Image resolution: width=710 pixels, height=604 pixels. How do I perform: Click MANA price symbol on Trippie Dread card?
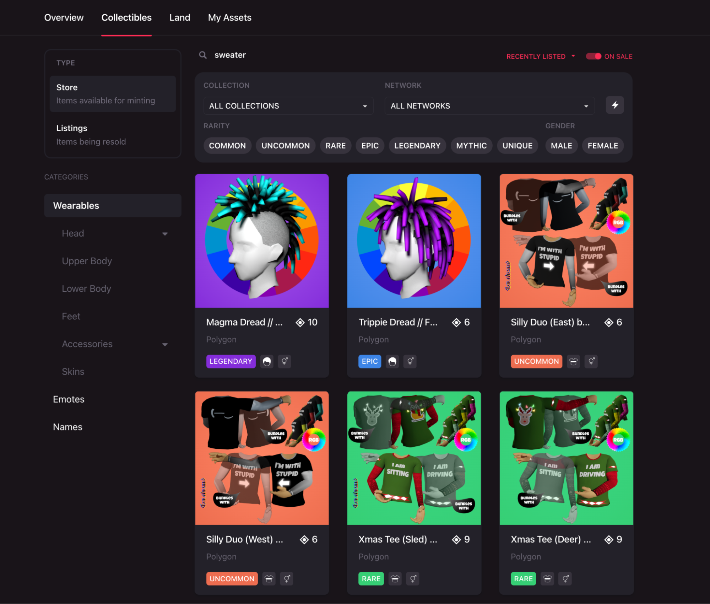coord(456,322)
